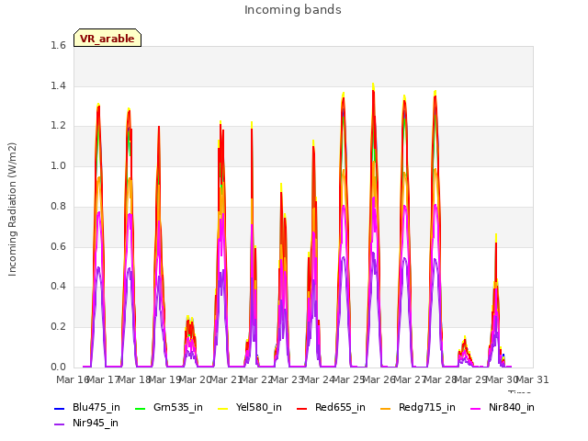Click the Mar 28 x-axis date label
Screen dimensions: 588x441
pos(441,379)
